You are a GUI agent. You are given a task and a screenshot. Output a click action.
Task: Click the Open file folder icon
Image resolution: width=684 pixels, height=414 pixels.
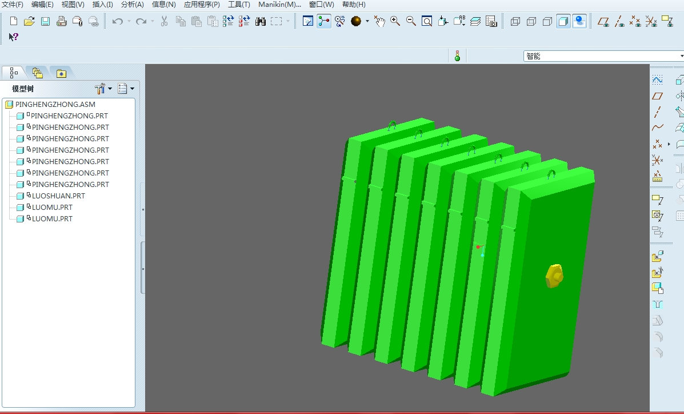point(29,22)
